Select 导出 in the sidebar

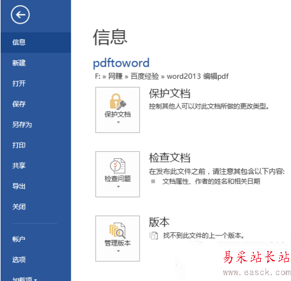tap(36, 186)
